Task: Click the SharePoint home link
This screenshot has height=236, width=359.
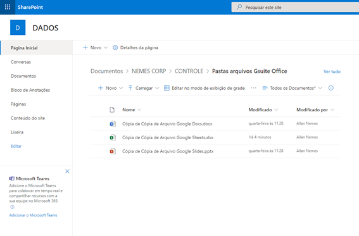Action: [30, 7]
